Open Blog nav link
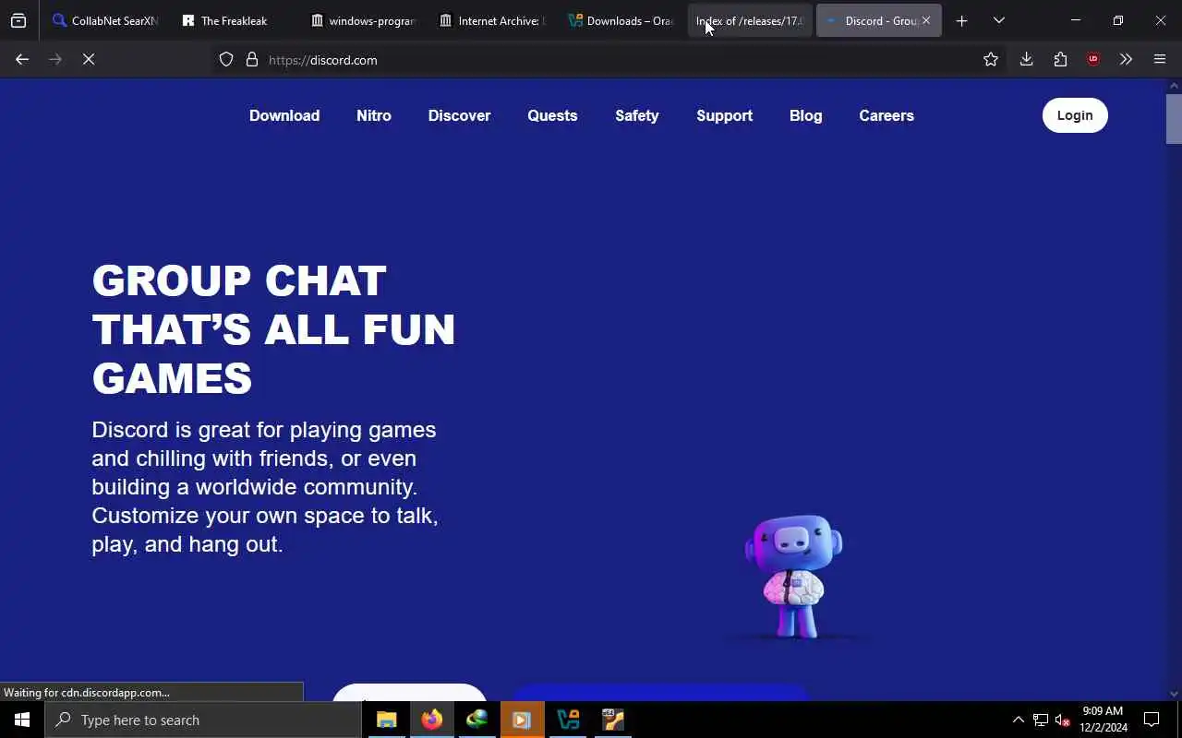1182x738 pixels. [x=805, y=115]
